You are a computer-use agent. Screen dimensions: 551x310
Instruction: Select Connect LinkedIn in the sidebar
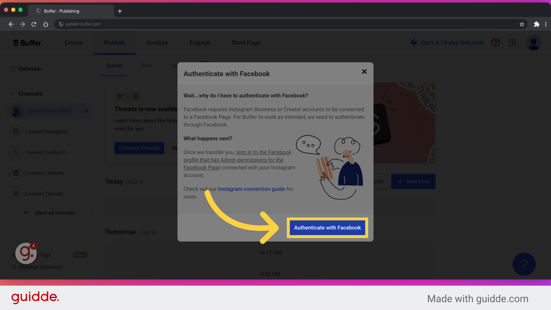pos(44,173)
